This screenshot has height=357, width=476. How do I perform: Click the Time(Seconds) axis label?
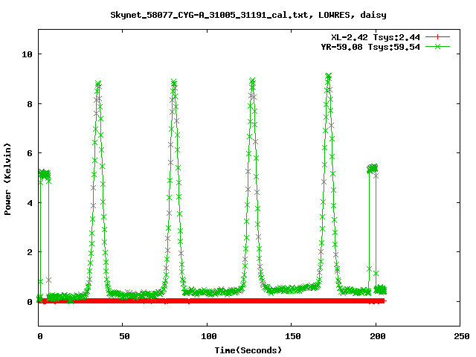248,350
